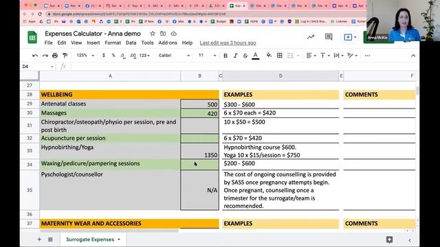Open the comment history icon
This screenshot has width=440, height=247.
(x=329, y=37)
